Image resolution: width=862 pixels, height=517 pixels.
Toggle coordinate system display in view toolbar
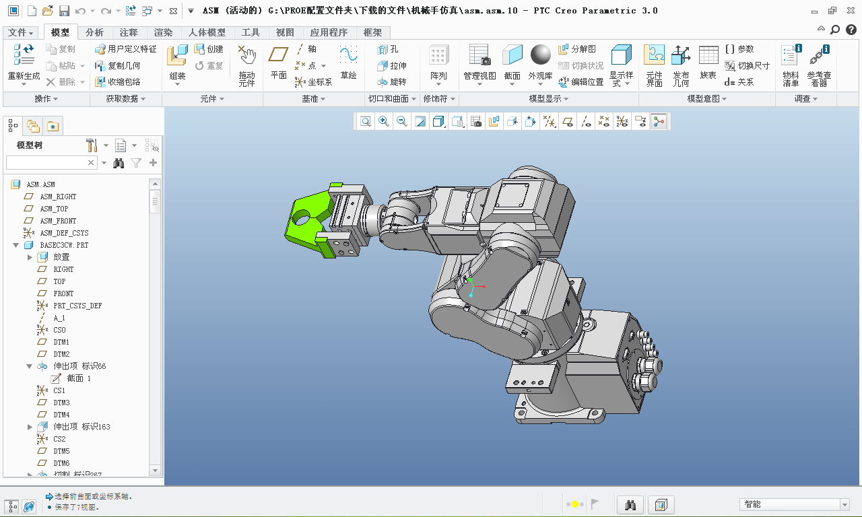click(622, 121)
